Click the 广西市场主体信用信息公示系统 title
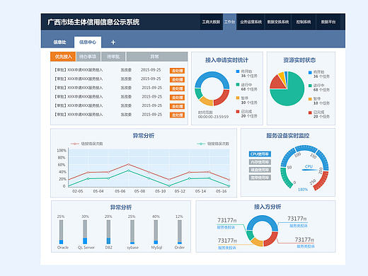The image size is (368, 276). point(93,22)
